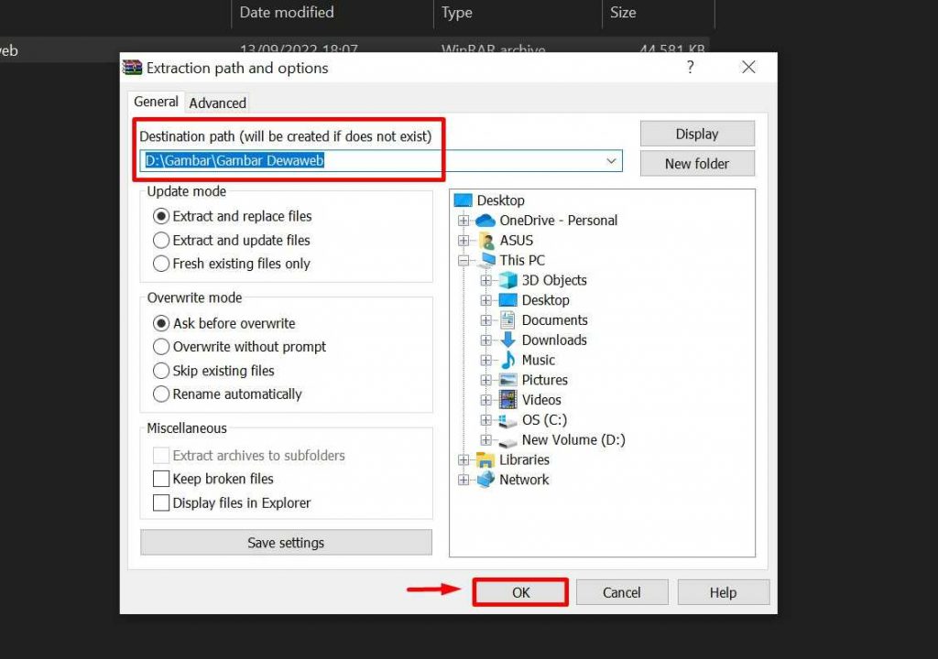Click the OK button
The height and width of the screenshot is (659, 938).
[x=520, y=592]
